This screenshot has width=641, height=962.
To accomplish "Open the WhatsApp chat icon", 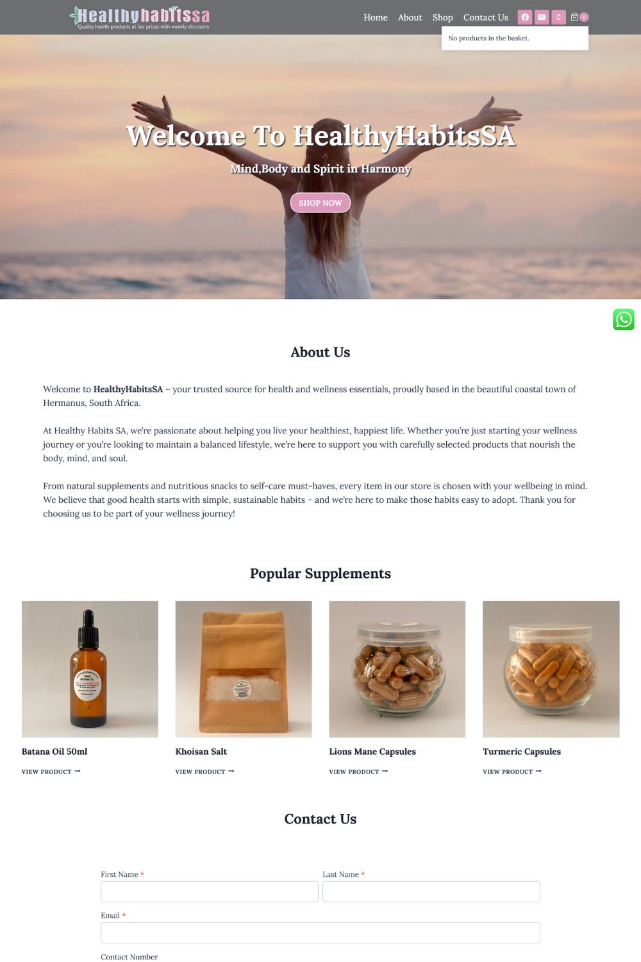I will pyautogui.click(x=624, y=319).
